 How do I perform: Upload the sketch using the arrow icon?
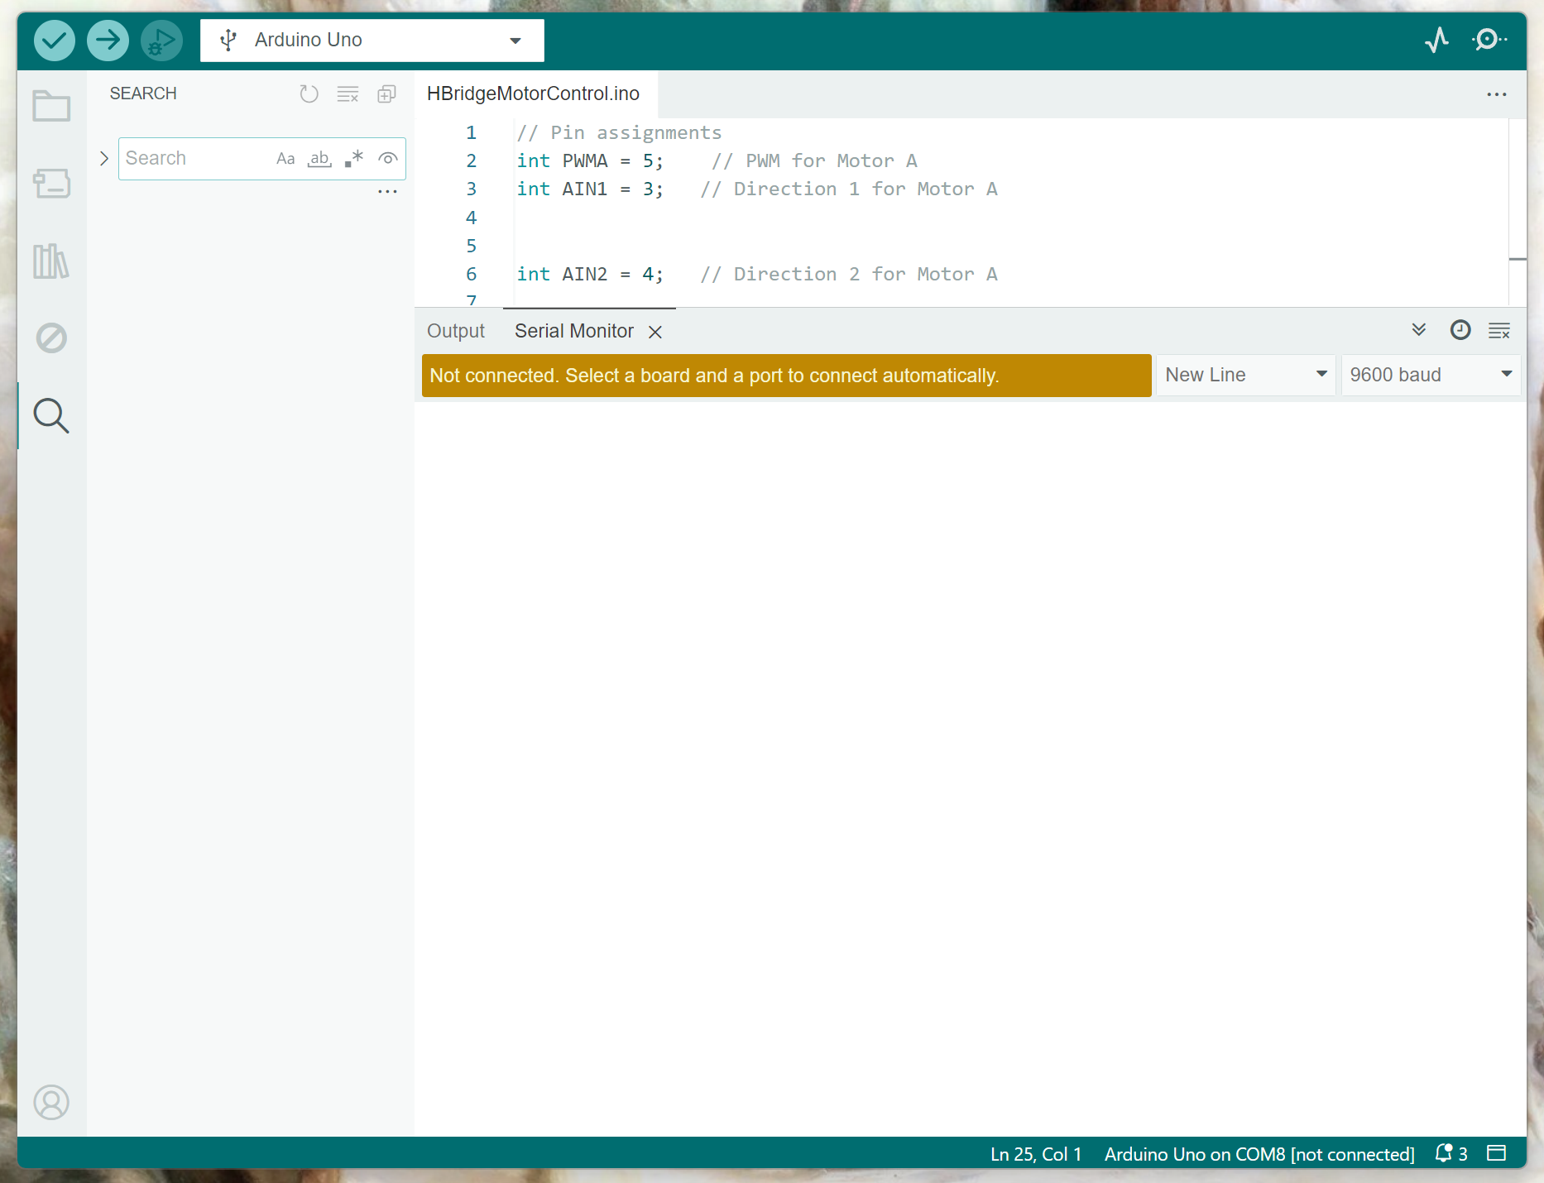(x=108, y=40)
